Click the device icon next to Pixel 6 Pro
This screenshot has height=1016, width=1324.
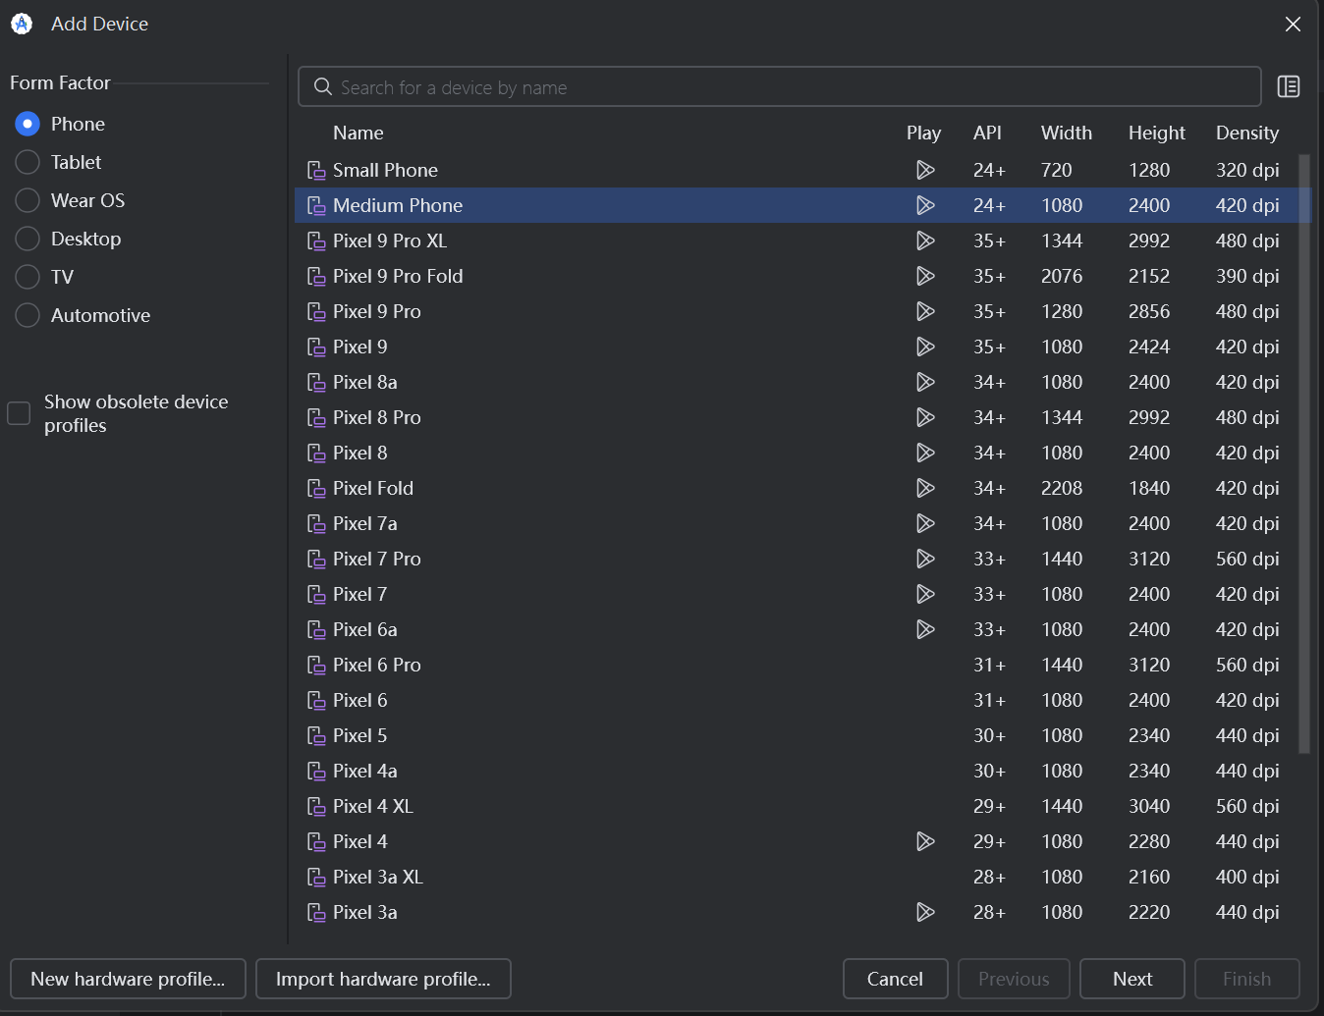point(316,666)
